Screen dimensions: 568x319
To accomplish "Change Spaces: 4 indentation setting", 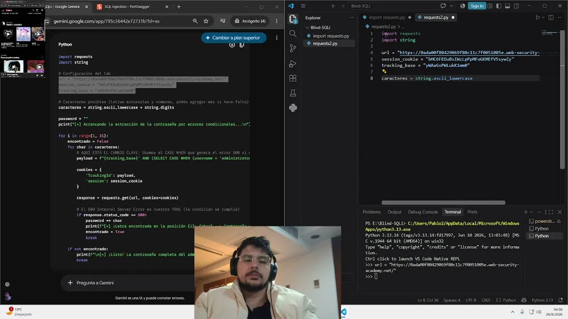I will (452, 300).
